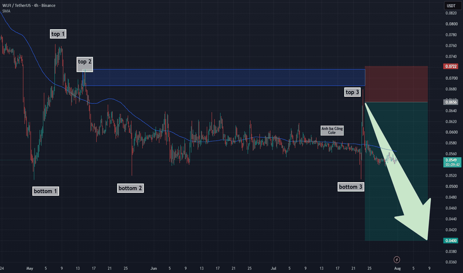Click the Aug date on time axis

pyautogui.click(x=397, y=268)
